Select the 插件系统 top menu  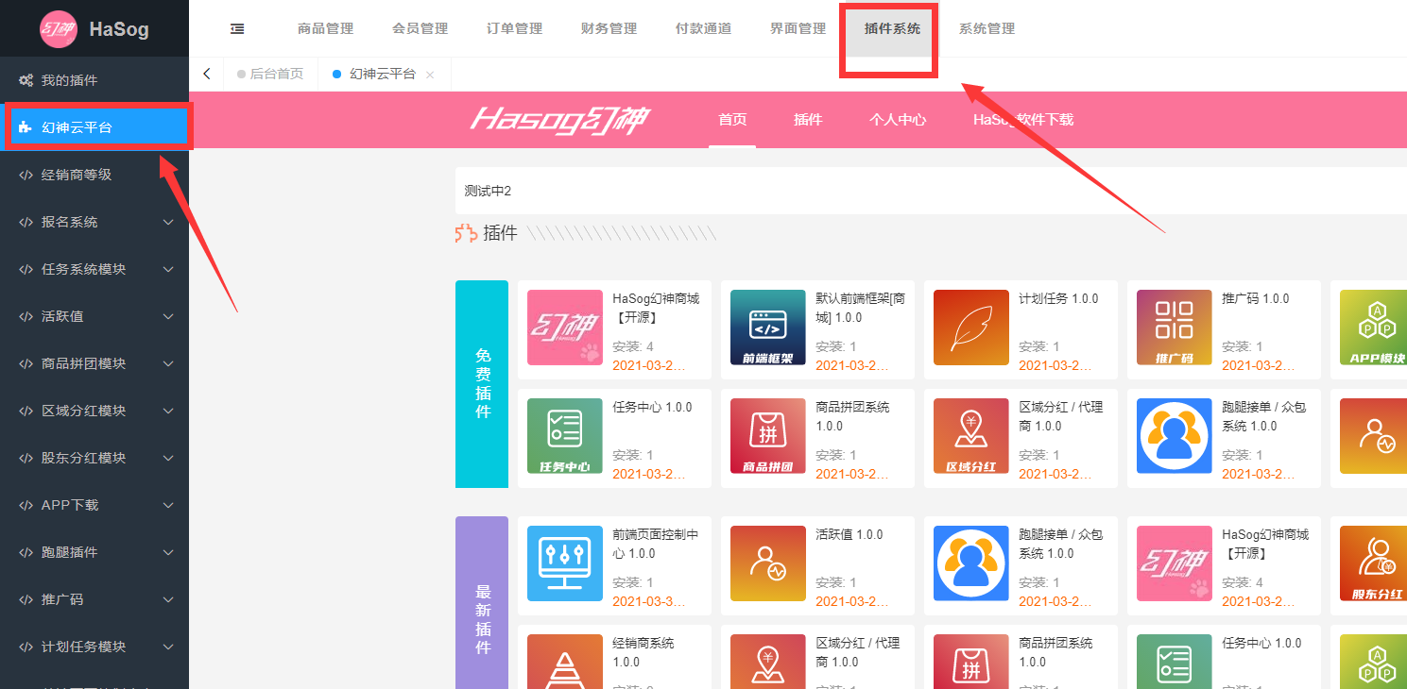892,28
